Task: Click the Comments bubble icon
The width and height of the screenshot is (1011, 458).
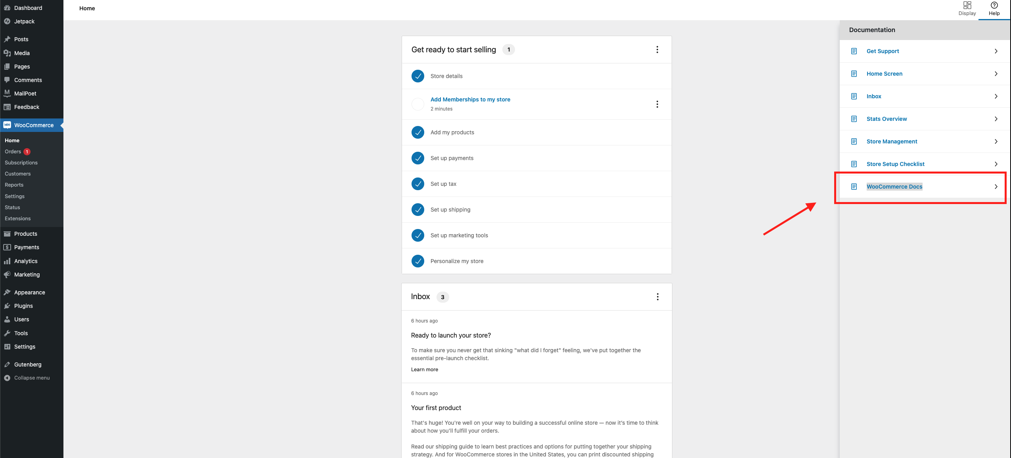Action: point(7,80)
